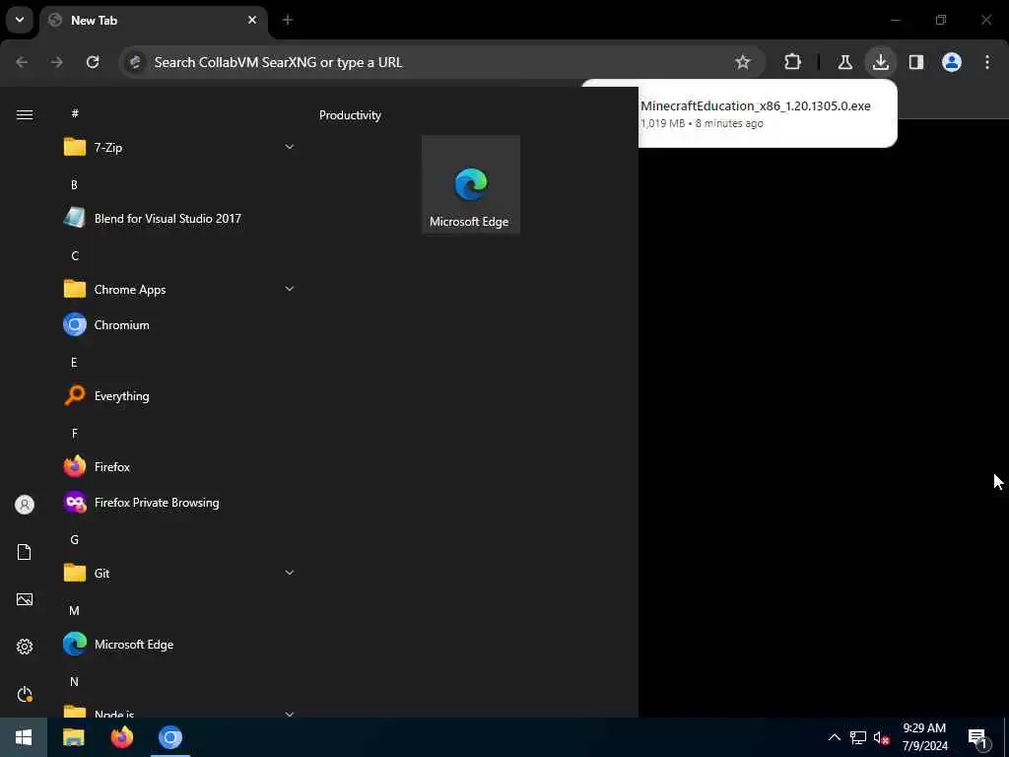Open the profile avatar menu

click(x=952, y=62)
